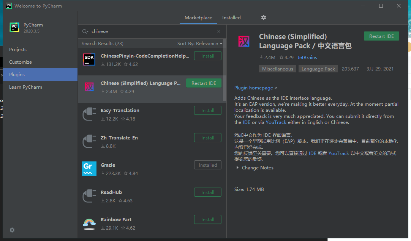The image size is (411, 241).
Task: Install the Rainbow Fart plugin
Action: (x=208, y=219)
